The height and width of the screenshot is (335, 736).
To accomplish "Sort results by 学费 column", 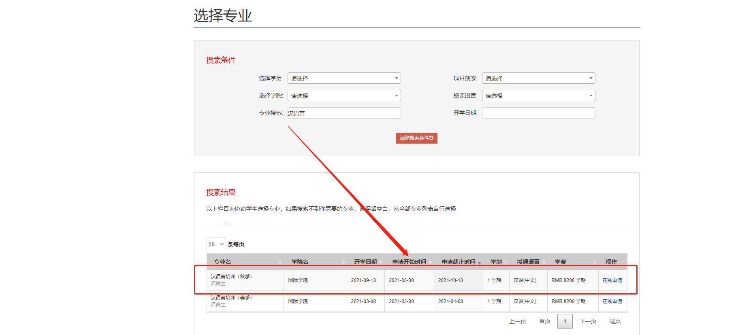I will click(x=560, y=262).
